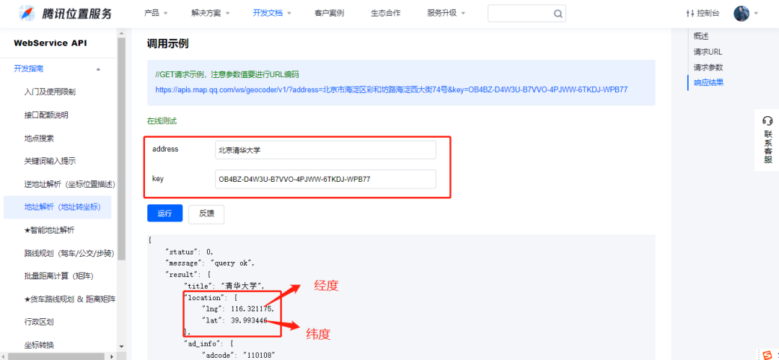This screenshot has height=360, width=779.
Task: Select 接口配额说明 in sidebar
Action: [45, 115]
